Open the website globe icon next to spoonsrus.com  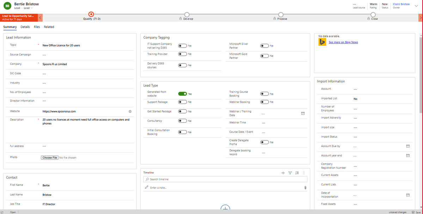[x=130, y=111]
